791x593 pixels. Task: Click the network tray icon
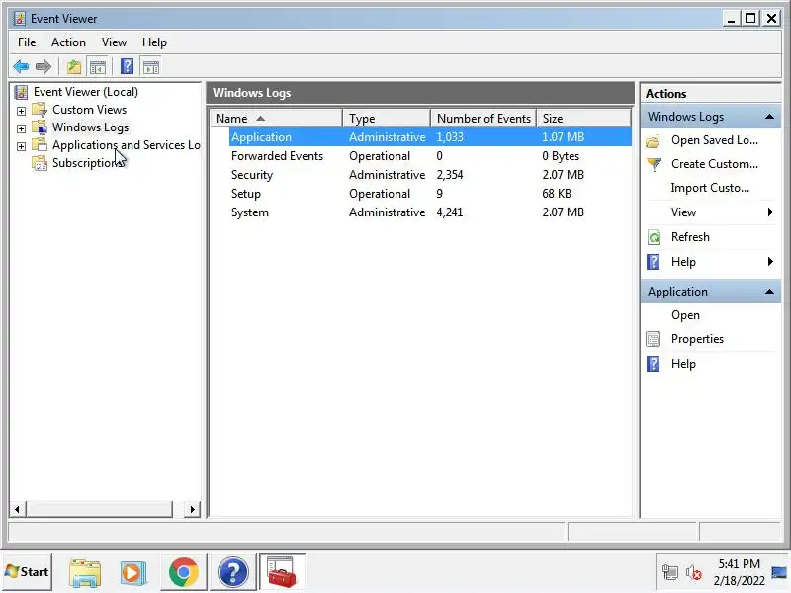point(670,572)
